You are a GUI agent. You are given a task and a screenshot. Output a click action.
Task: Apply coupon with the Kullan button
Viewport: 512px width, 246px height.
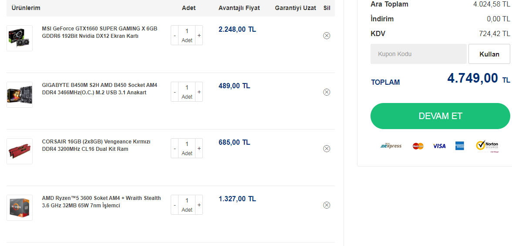tap(489, 54)
